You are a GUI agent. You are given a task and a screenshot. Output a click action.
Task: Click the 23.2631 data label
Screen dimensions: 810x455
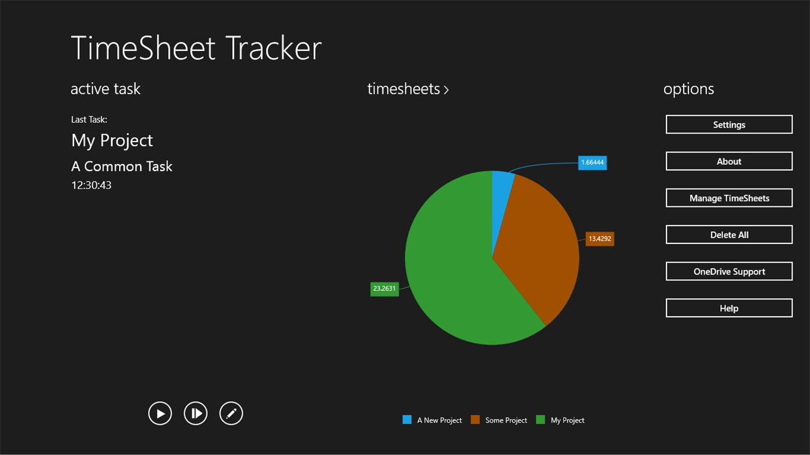coord(384,288)
